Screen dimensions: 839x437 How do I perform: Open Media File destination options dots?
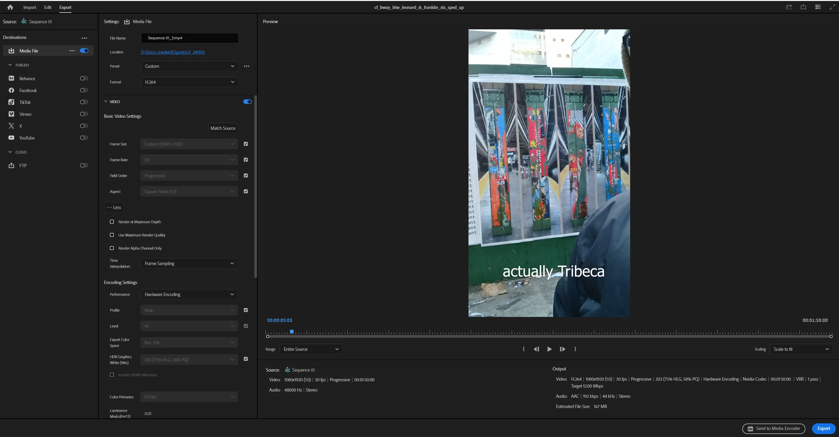pyautogui.click(x=72, y=50)
